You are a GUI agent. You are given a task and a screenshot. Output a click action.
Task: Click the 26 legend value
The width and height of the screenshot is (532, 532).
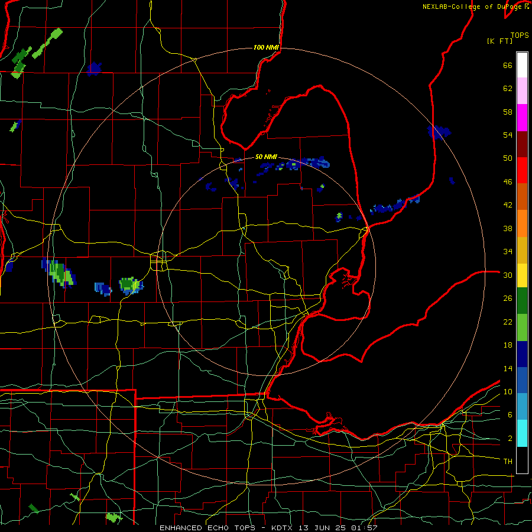point(508,299)
